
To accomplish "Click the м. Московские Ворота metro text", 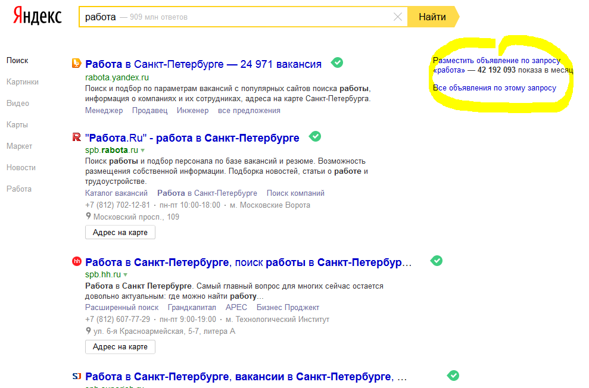I will [270, 205].
